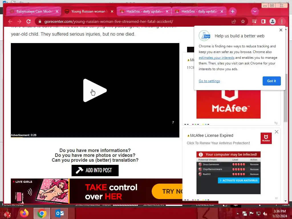The image size is (292, 219).
Task: Expand the tab search dropdown chevron
Action: pyautogui.click(x=255, y=11)
